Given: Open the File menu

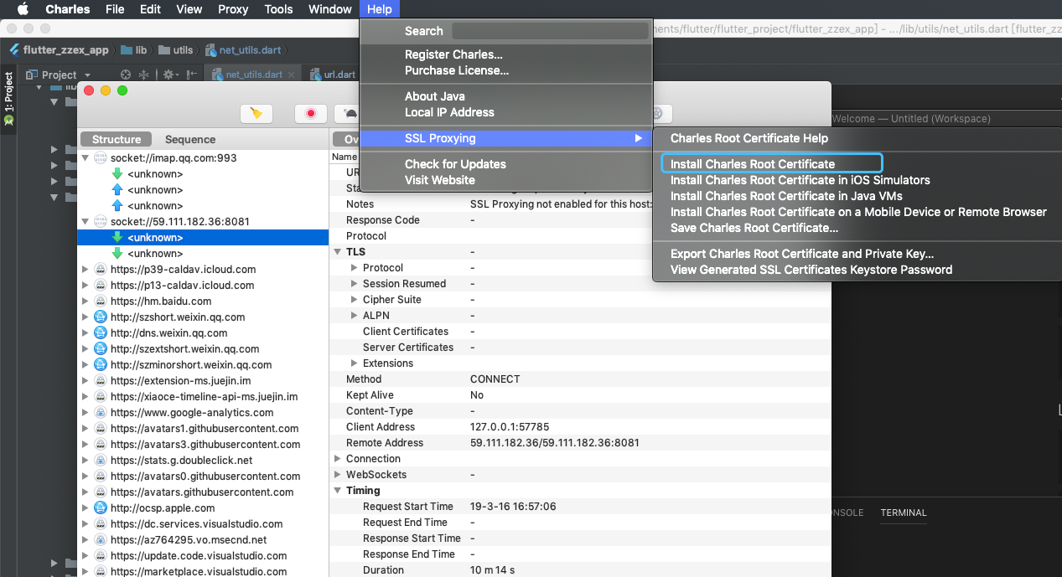Looking at the screenshot, I should 115,9.
